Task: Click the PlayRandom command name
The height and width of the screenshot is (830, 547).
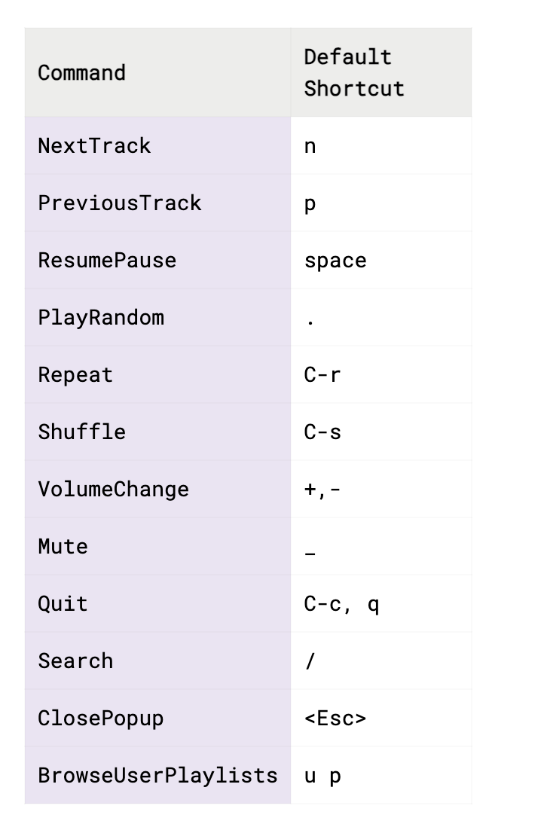Action: (101, 318)
